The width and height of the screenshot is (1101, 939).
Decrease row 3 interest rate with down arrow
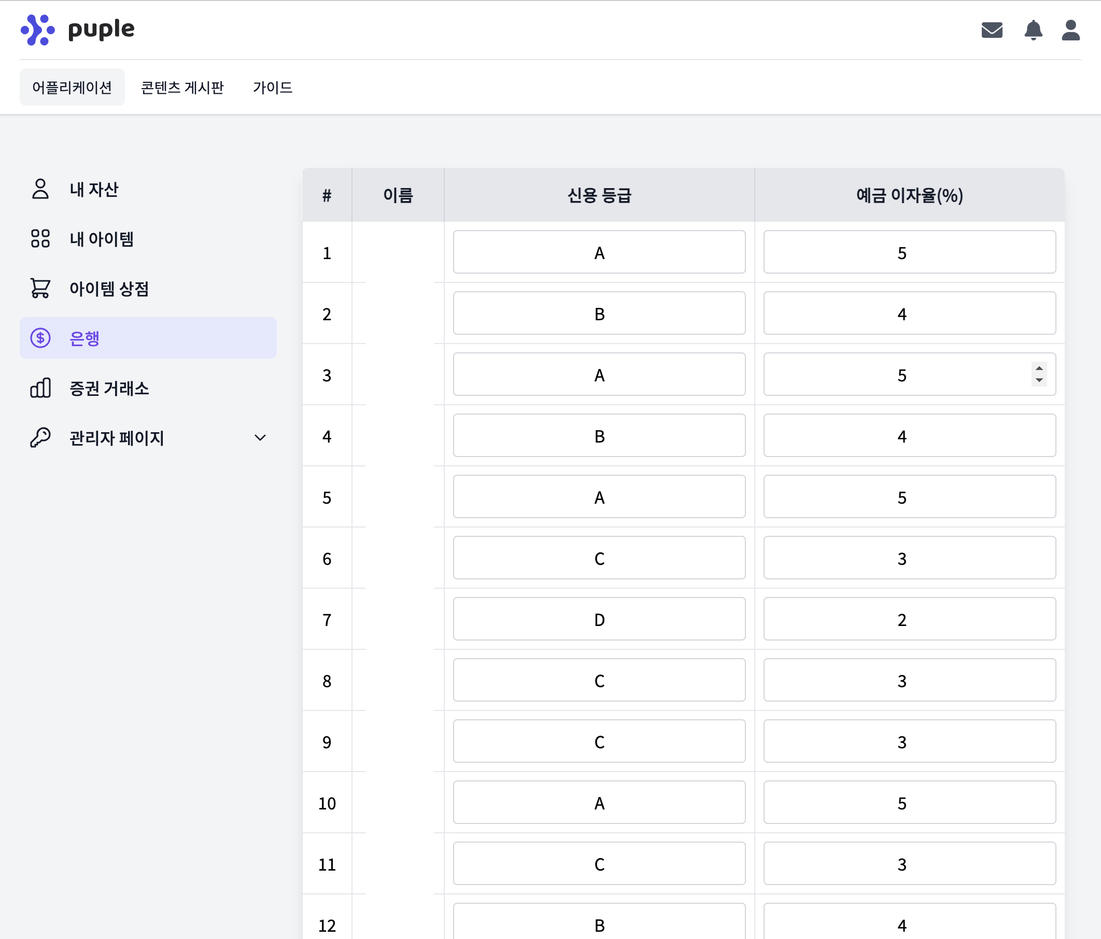[x=1039, y=380]
